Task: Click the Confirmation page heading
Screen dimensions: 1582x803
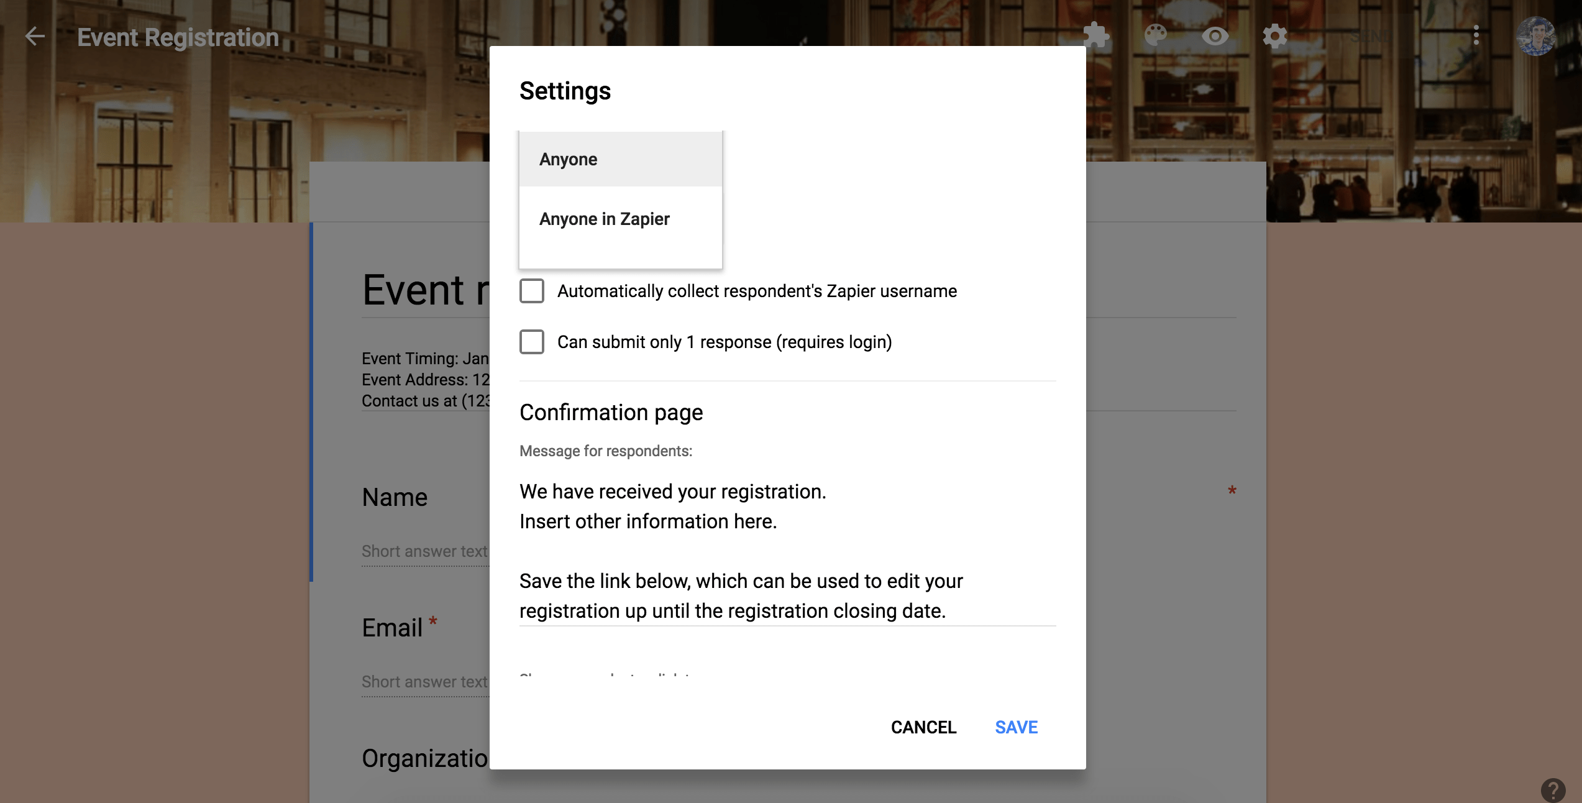Action: click(x=611, y=412)
